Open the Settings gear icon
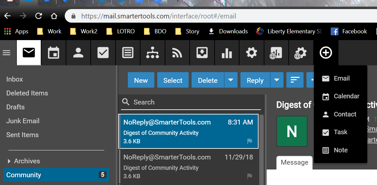This screenshot has height=185, width=377. pos(251,53)
